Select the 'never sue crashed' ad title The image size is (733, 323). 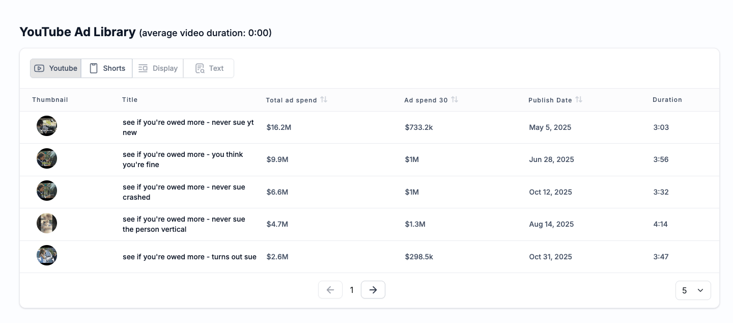[x=184, y=192]
